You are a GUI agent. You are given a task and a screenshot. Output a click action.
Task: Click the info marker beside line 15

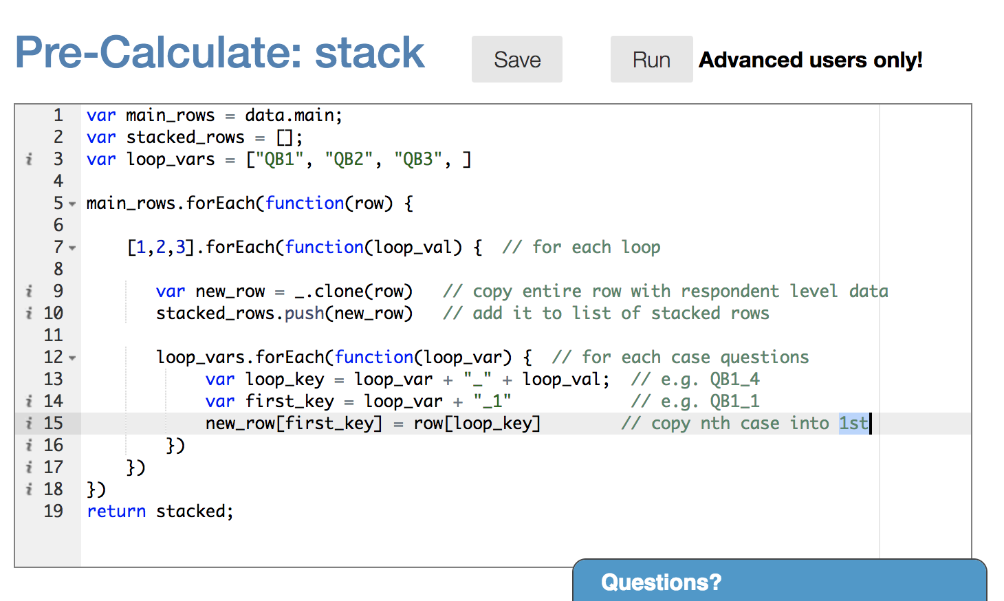pos(29,424)
